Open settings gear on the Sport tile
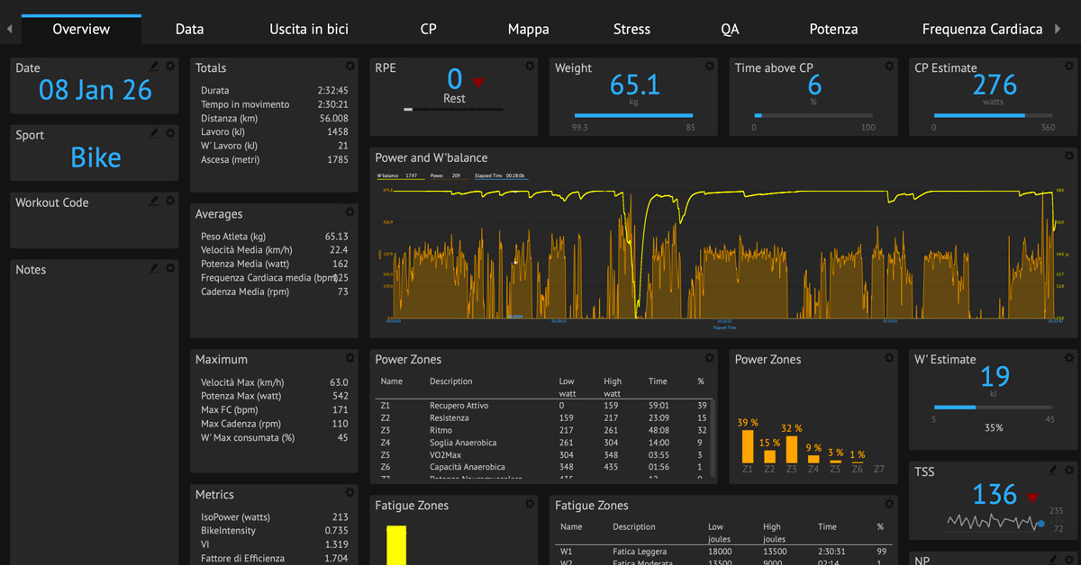1081x565 pixels. (x=170, y=134)
